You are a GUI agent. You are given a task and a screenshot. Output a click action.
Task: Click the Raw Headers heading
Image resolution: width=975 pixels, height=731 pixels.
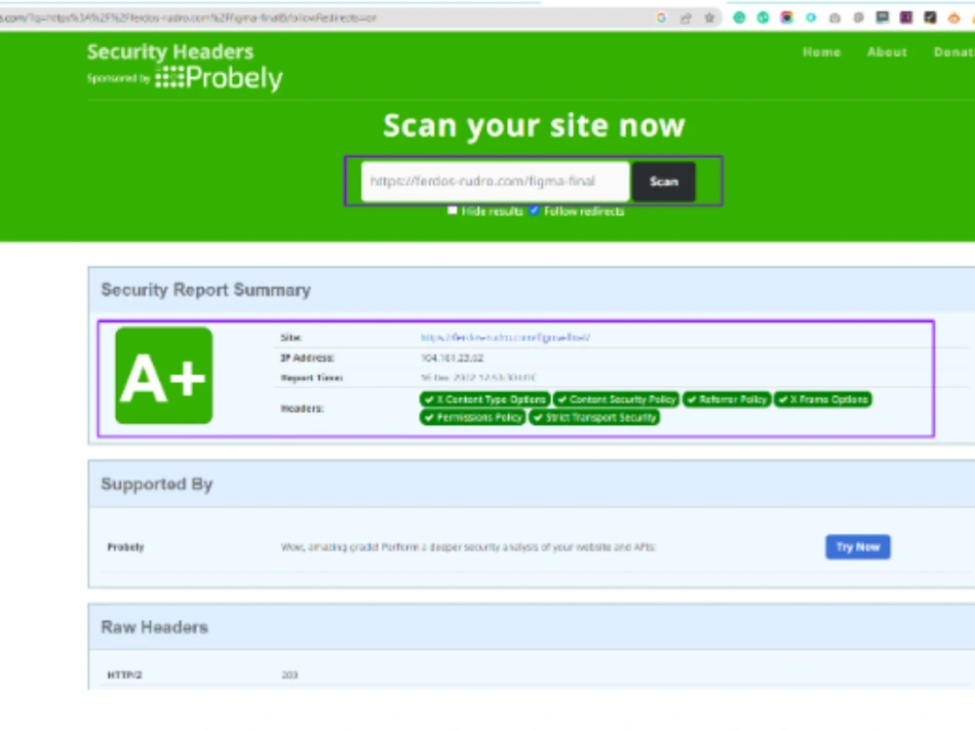point(154,627)
